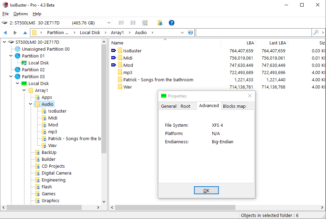Click the search magnifier icon
The height and width of the screenshot is (219, 326).
[316, 32]
